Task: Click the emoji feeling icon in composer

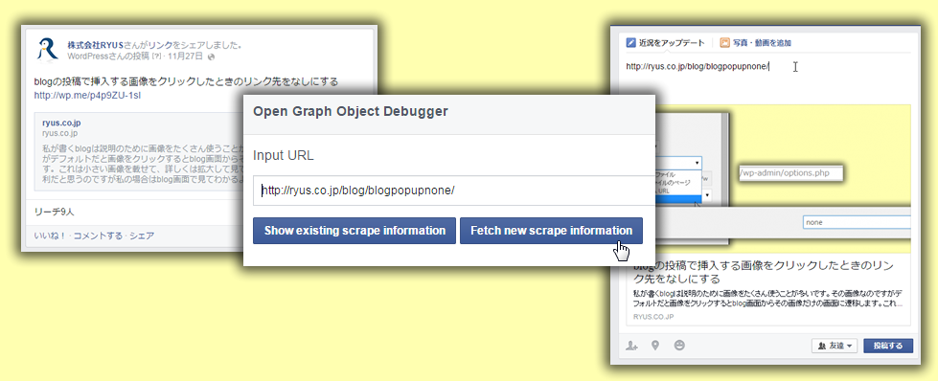Action: click(679, 346)
